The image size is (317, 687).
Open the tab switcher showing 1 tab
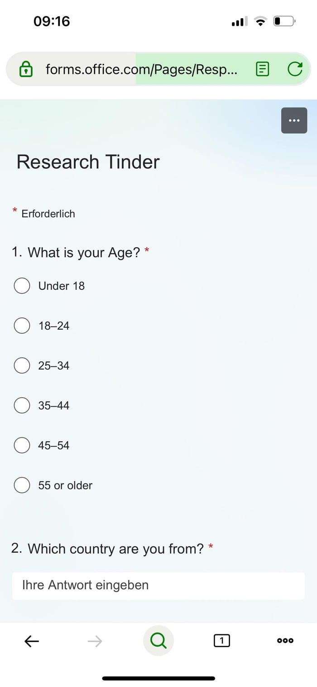221,641
